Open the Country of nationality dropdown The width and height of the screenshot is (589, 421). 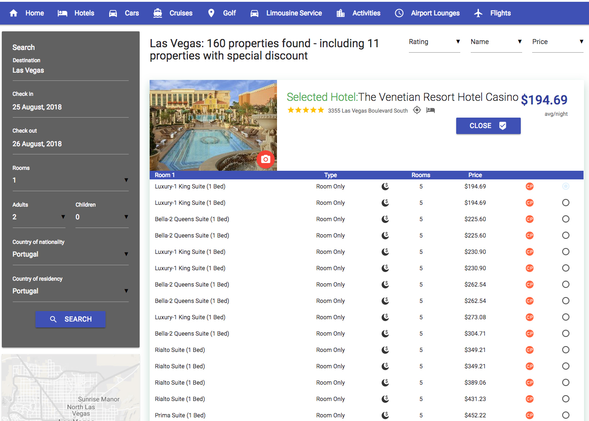pyautogui.click(x=70, y=254)
